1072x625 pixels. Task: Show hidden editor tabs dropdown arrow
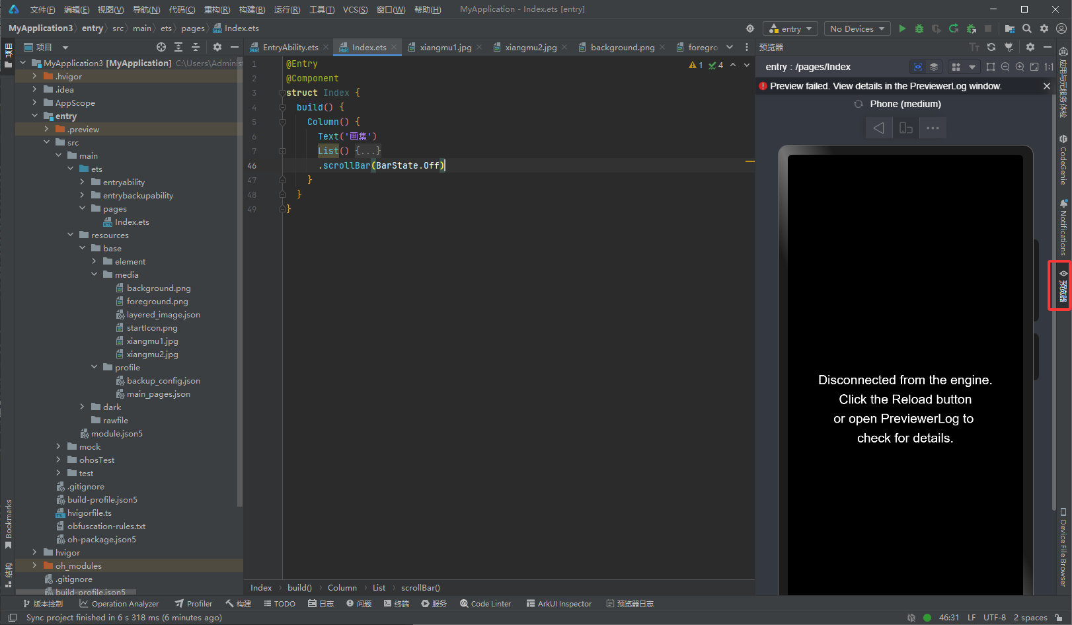[730, 47]
